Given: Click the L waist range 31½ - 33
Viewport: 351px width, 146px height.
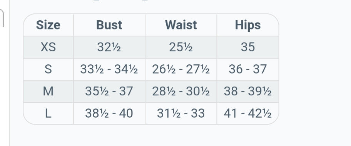Looking at the screenshot, I should (x=181, y=113).
